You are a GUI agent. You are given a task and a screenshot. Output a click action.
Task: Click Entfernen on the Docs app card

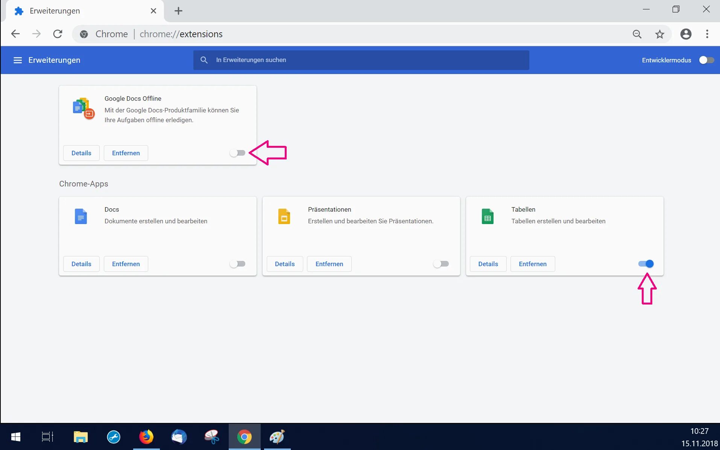point(126,264)
